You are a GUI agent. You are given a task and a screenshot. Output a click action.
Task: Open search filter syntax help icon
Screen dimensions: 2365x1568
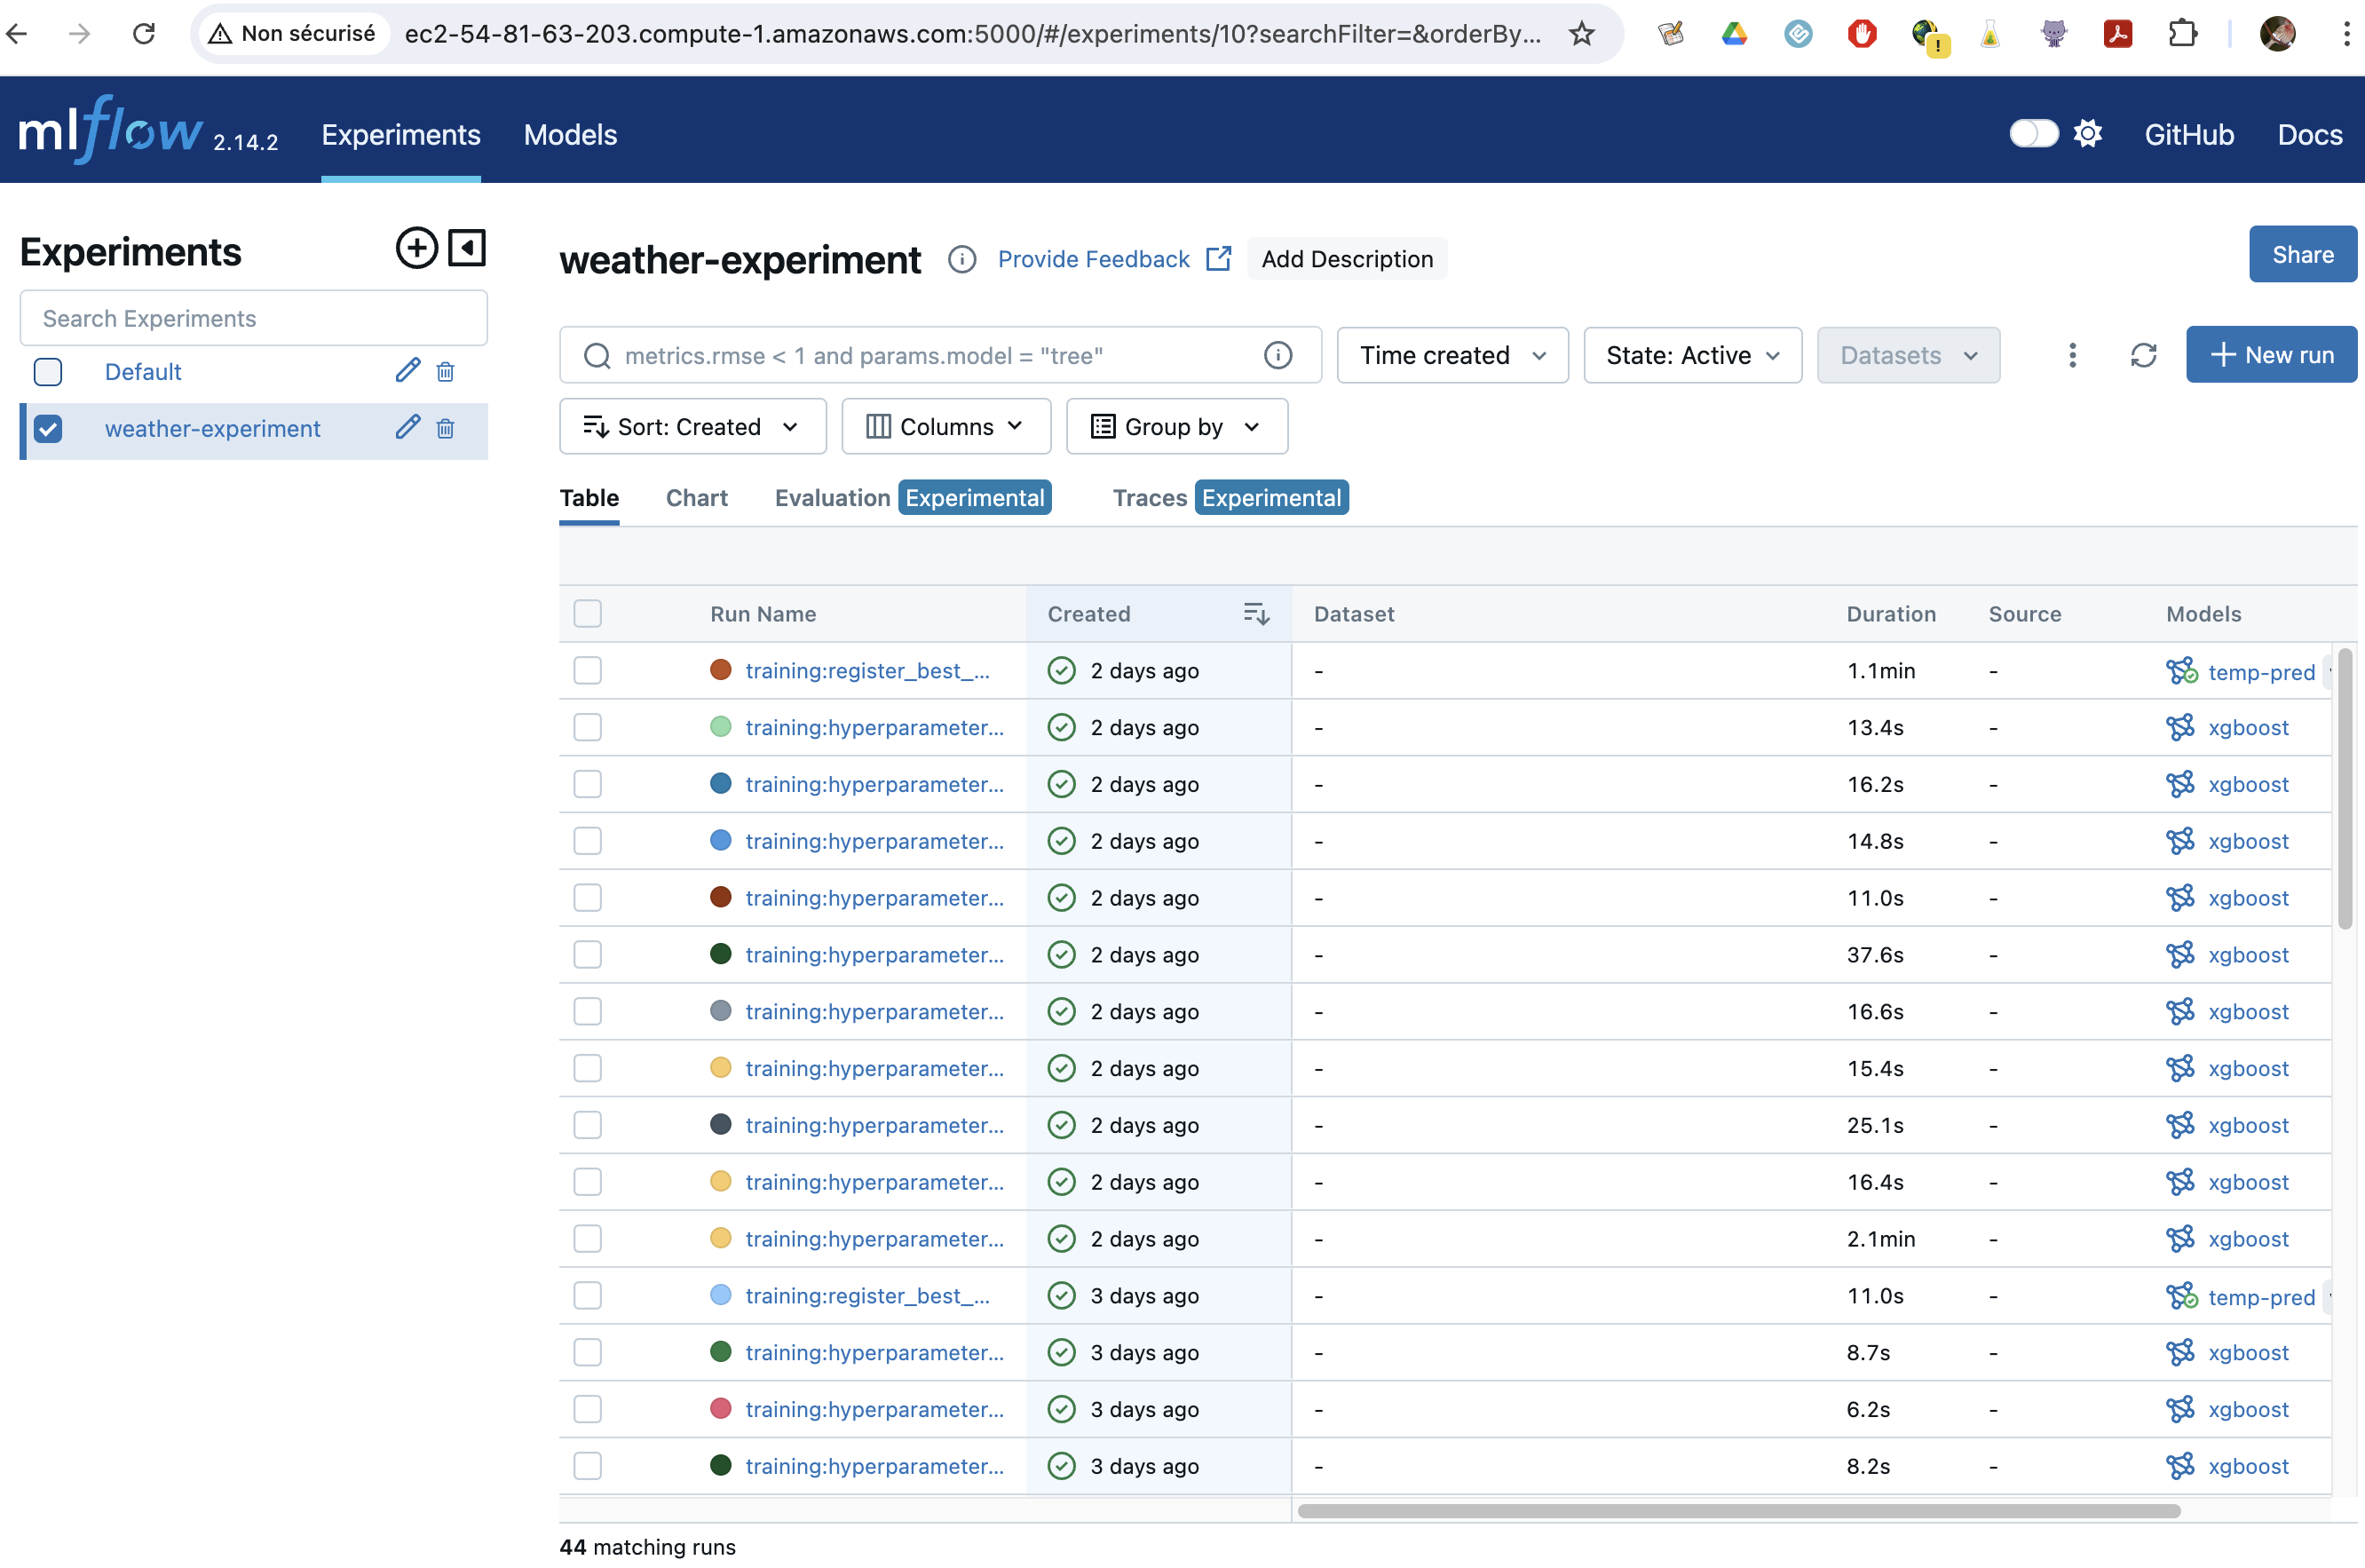coord(1277,355)
